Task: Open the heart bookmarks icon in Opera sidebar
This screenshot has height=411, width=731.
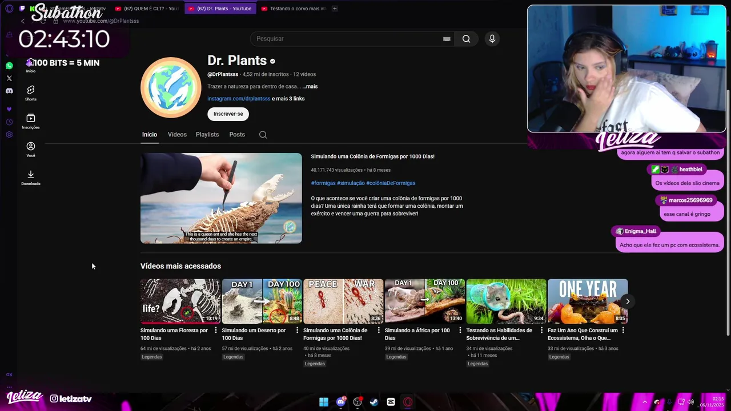Action: pyautogui.click(x=9, y=109)
